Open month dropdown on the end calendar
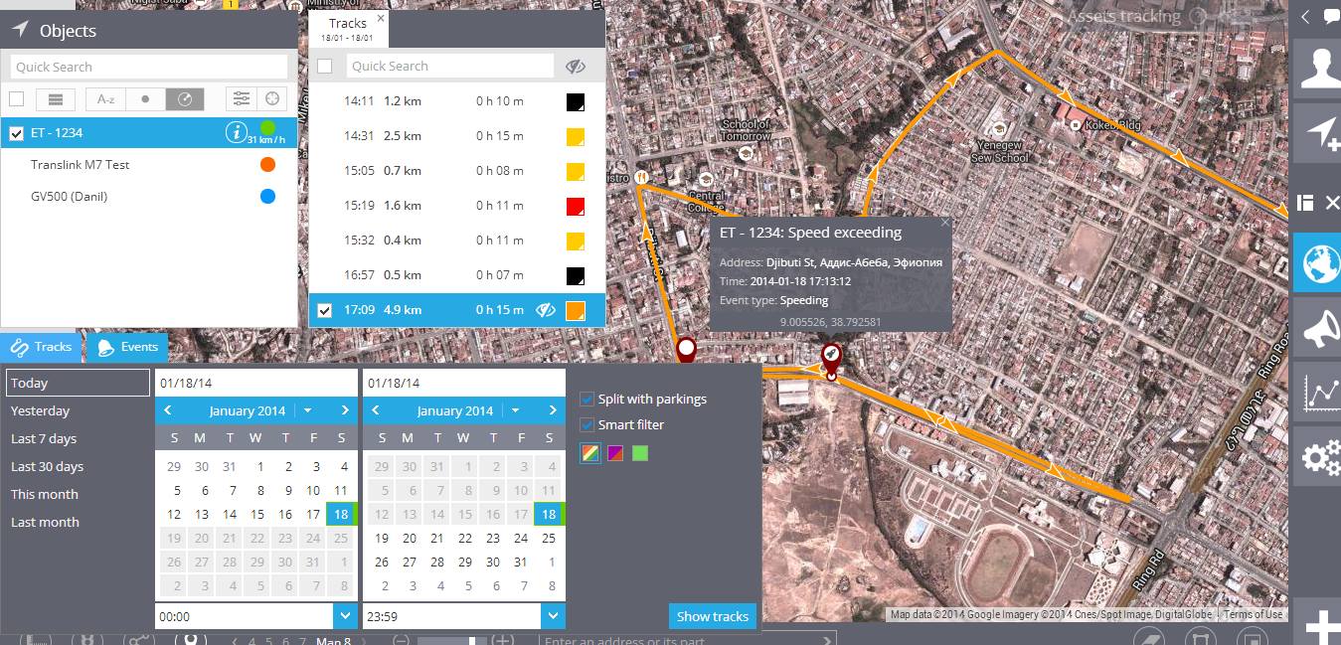 pos(516,410)
